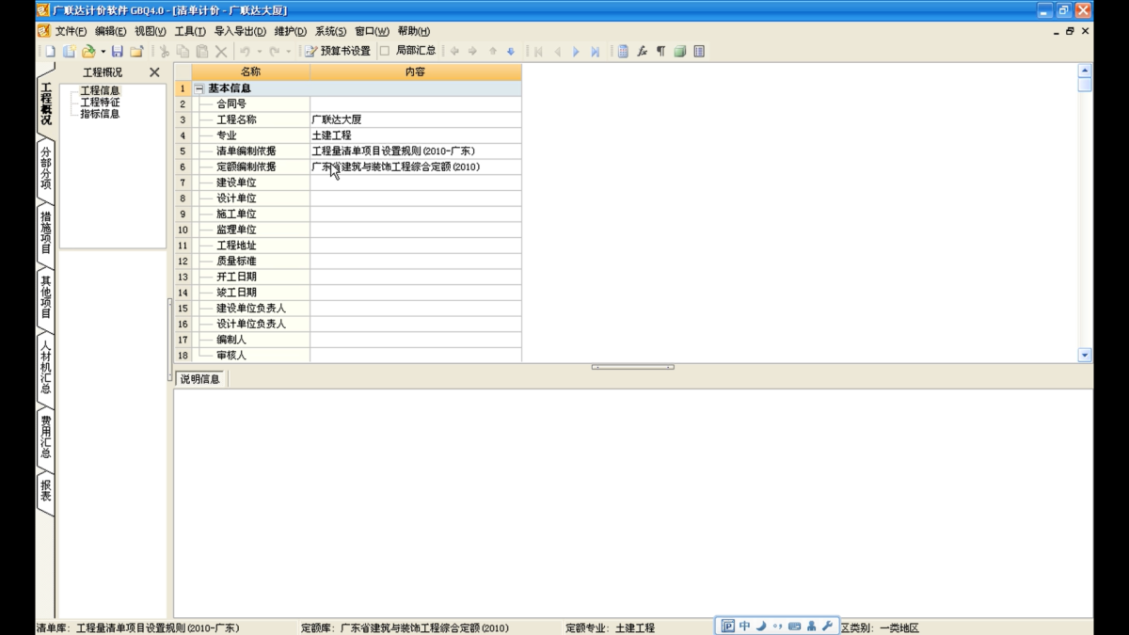The width and height of the screenshot is (1129, 635).
Task: Open the redo history dropdown arrow
Action: [288, 52]
